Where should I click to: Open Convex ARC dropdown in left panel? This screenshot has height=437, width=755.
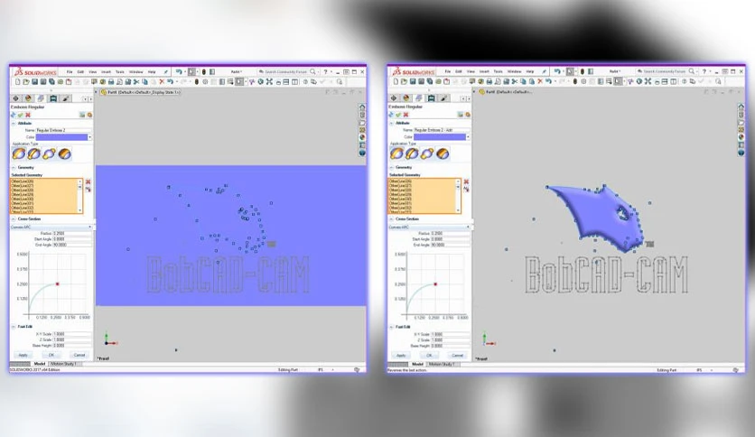[x=51, y=228]
